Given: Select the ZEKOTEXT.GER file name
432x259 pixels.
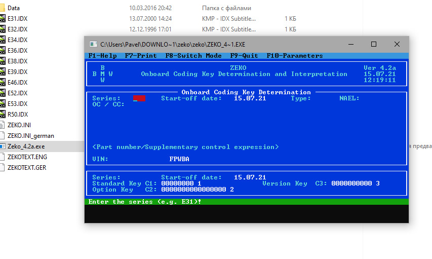Looking at the screenshot, I should point(27,168).
